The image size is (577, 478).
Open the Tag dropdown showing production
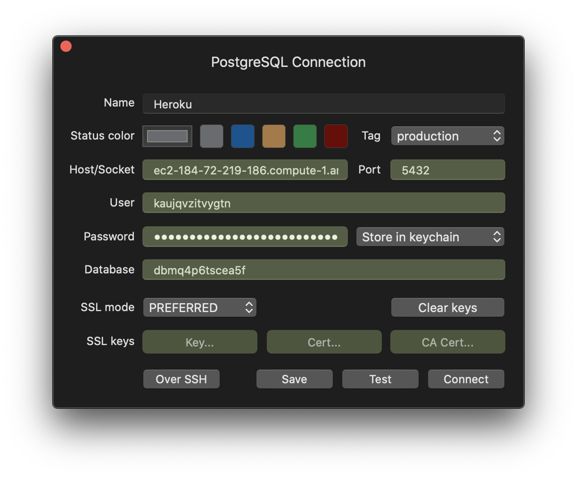pyautogui.click(x=447, y=136)
